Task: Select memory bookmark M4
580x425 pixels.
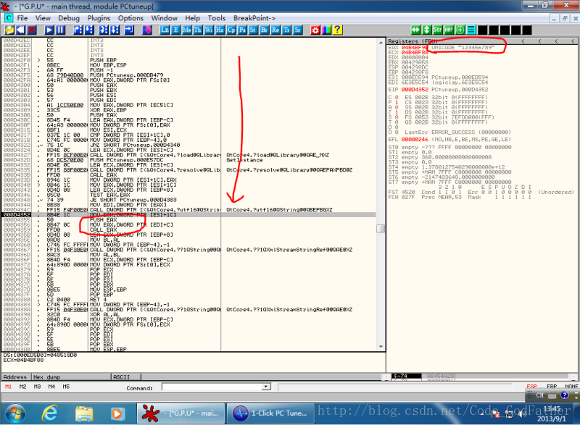Action: tap(51, 387)
